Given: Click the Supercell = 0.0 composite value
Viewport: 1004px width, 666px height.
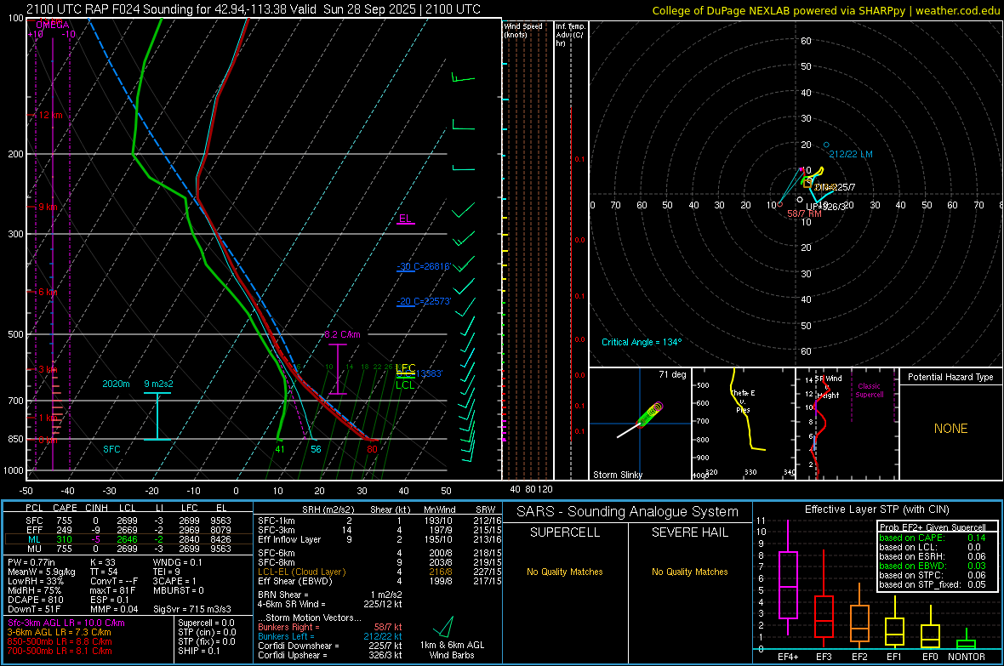Looking at the screenshot, I should [206, 623].
